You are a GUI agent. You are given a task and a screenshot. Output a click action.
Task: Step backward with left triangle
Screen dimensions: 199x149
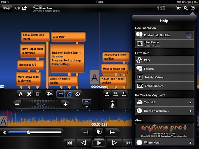tap(83, 143)
